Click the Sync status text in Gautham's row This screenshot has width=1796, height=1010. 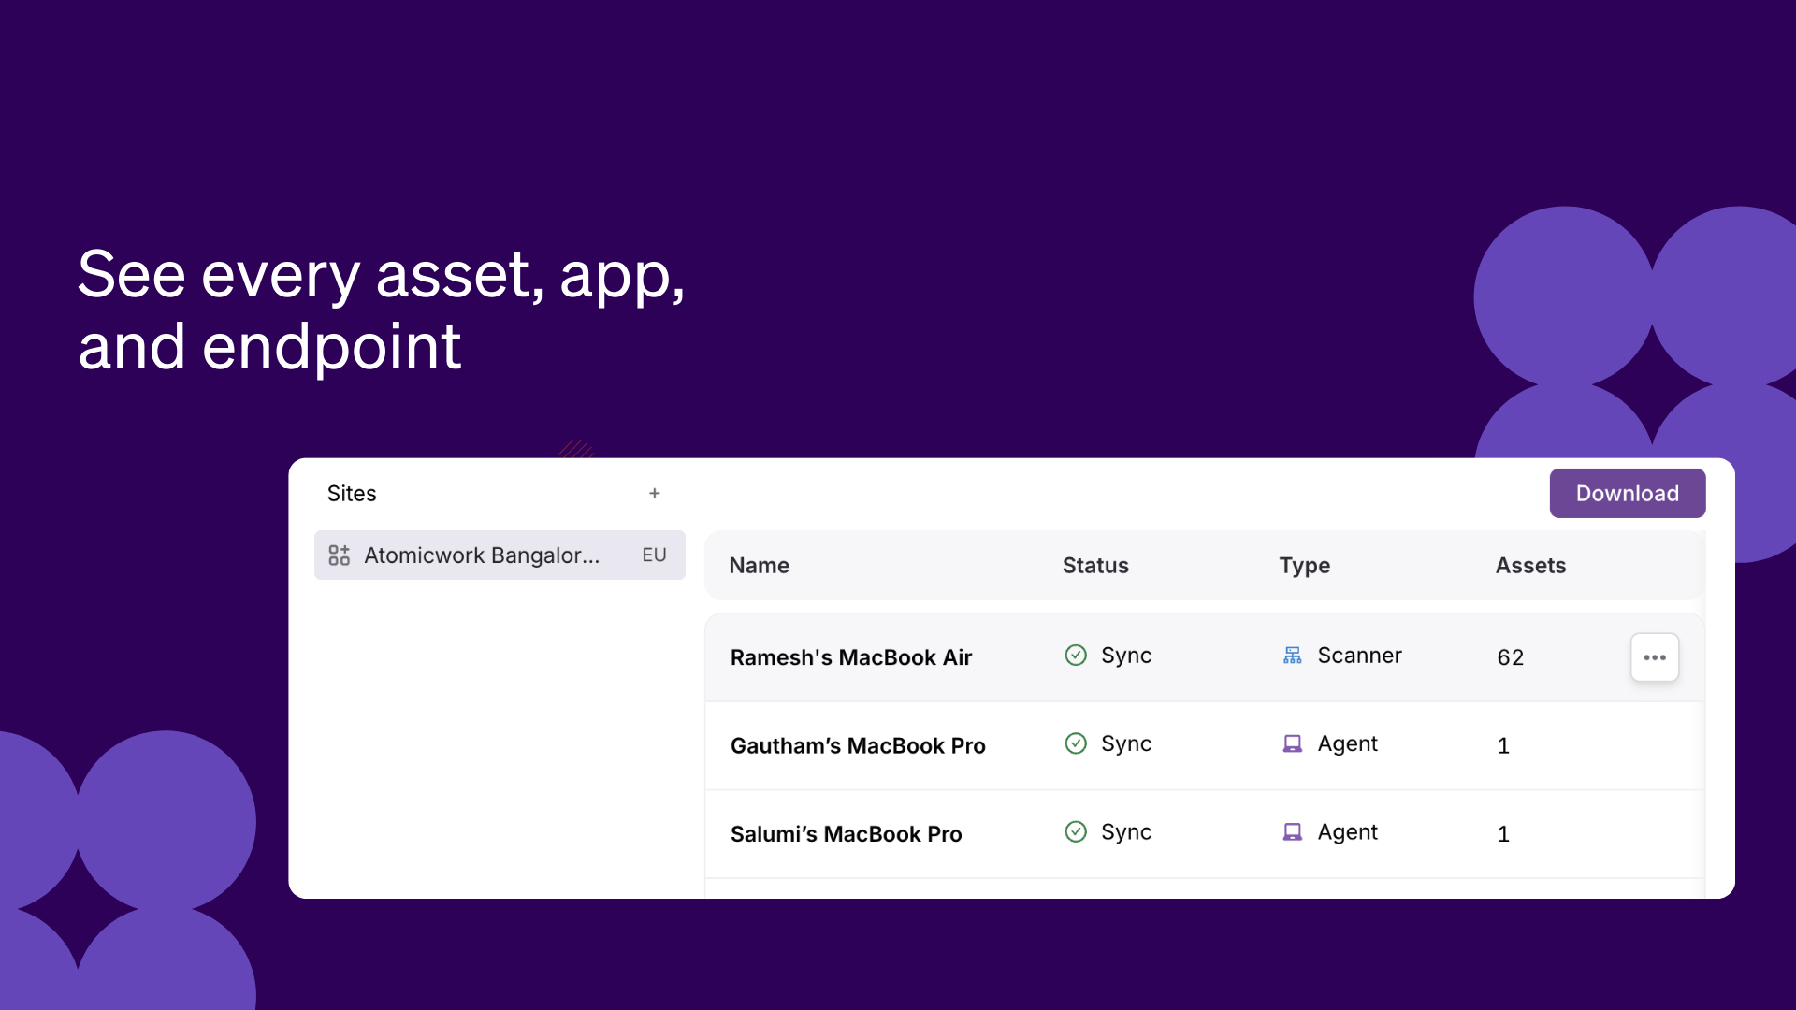click(1126, 744)
